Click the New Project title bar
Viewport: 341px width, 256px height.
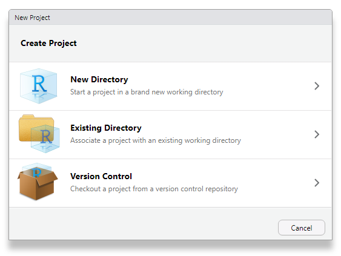point(170,17)
